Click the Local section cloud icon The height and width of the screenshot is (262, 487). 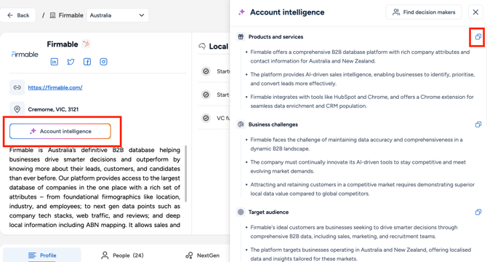click(x=202, y=47)
